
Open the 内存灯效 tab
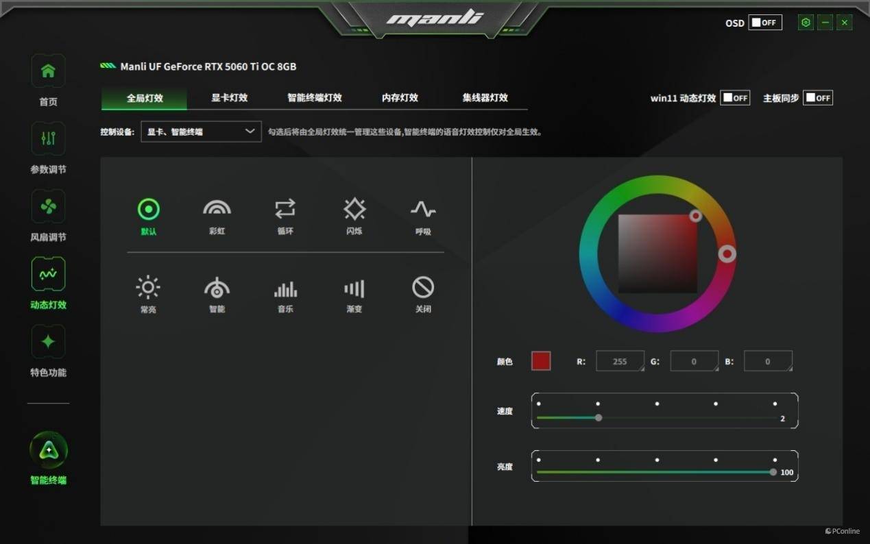click(x=400, y=98)
